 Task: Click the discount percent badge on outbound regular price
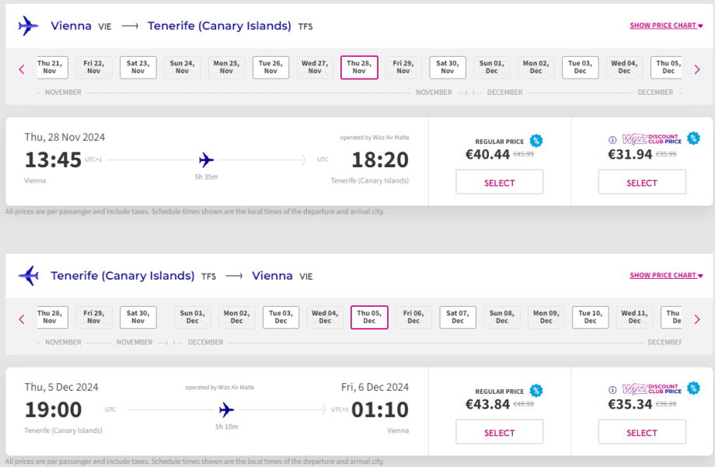click(536, 141)
